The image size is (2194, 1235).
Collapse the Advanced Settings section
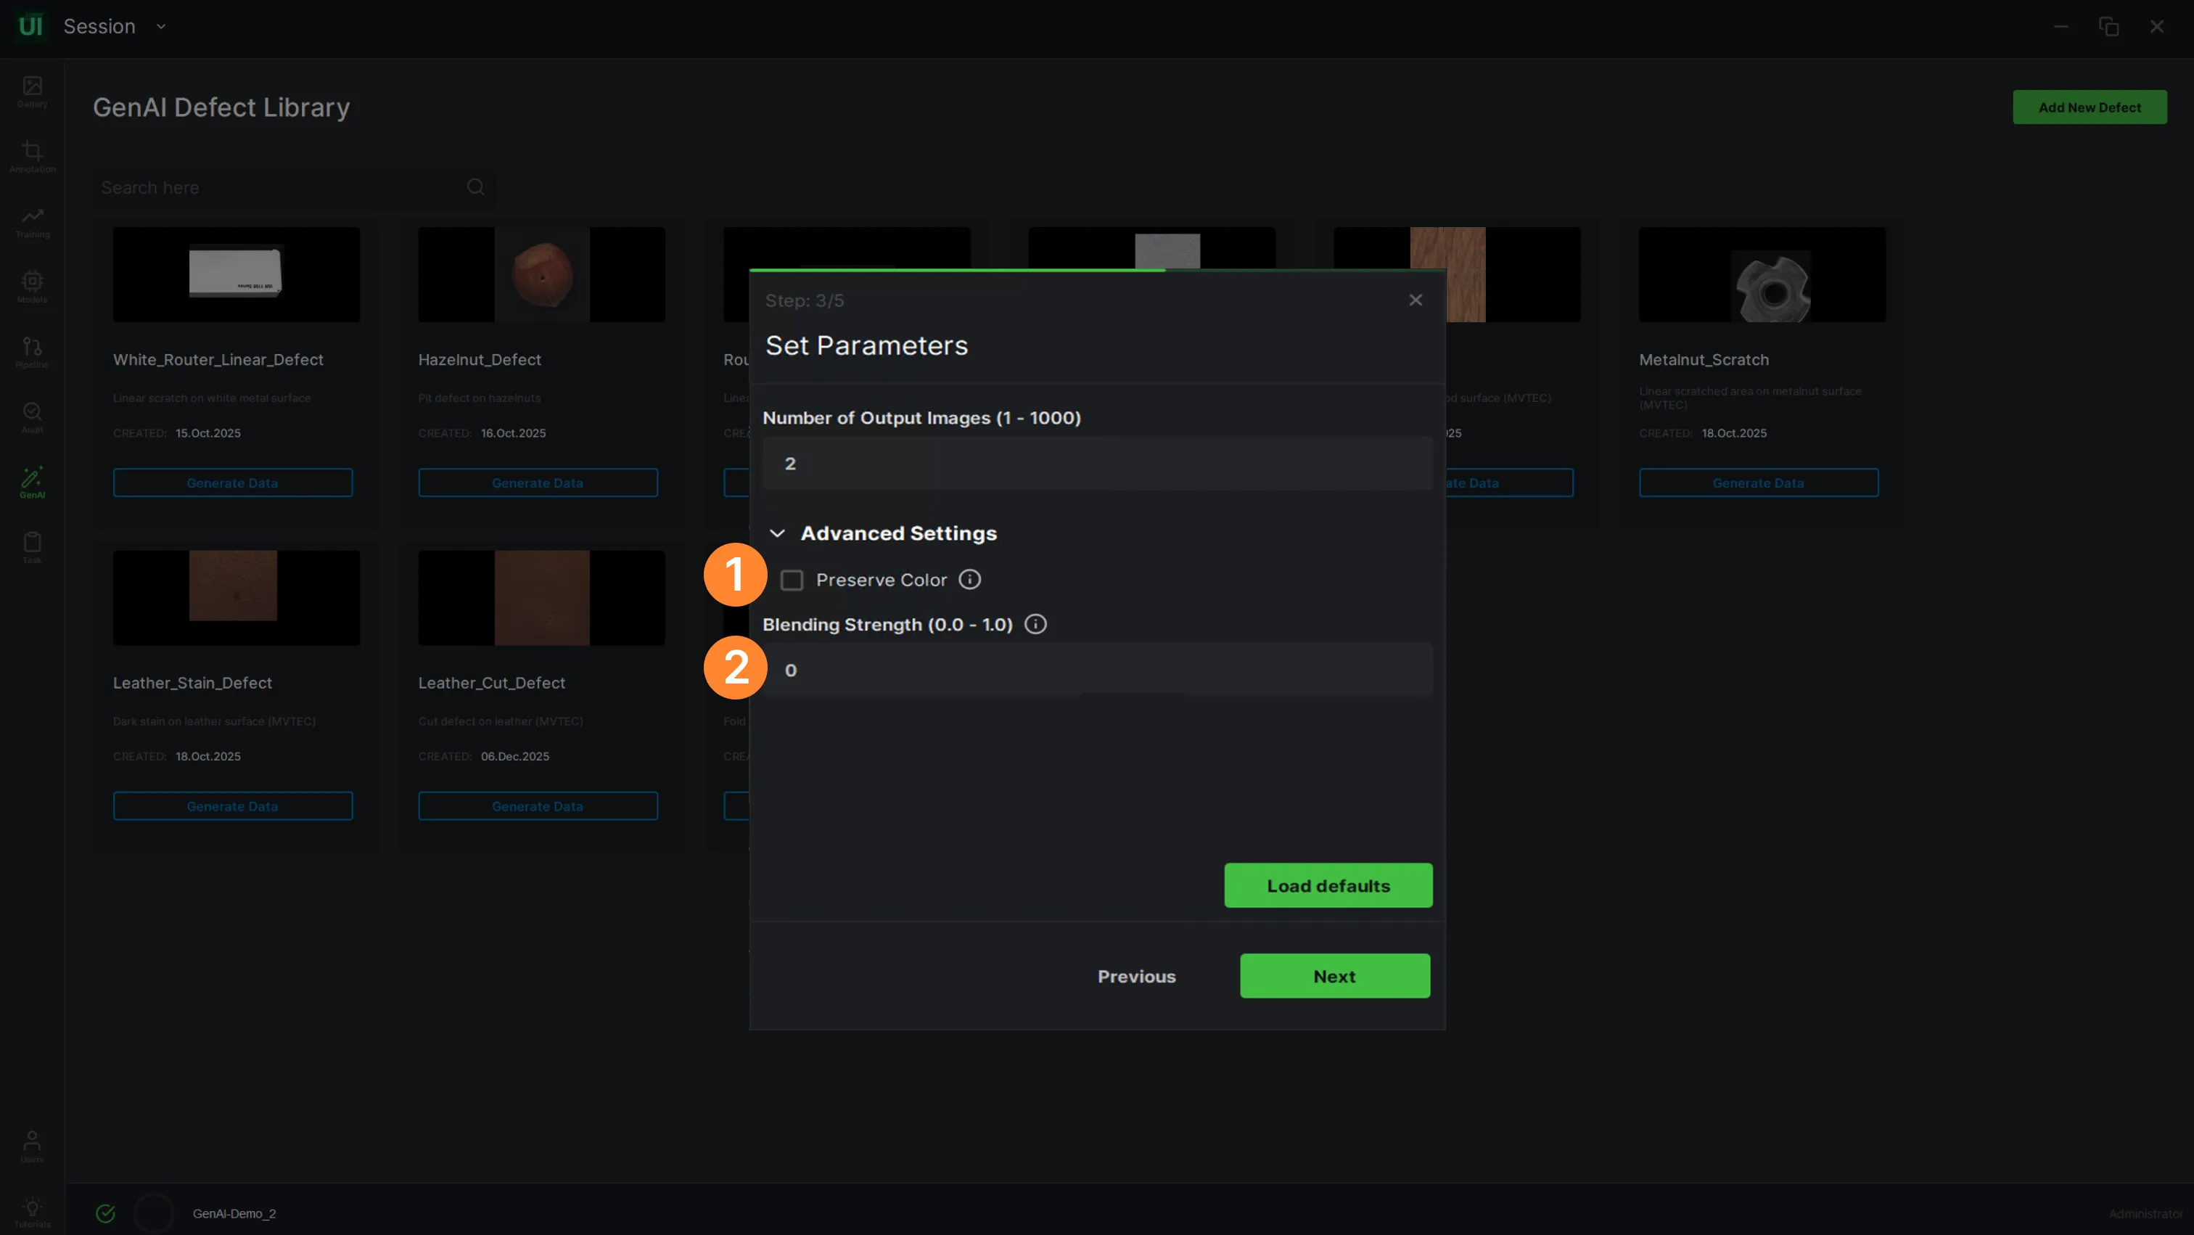[777, 533]
